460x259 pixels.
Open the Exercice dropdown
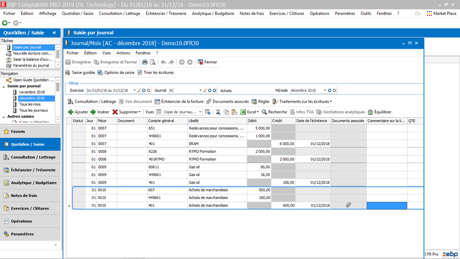pyautogui.click(x=135, y=91)
